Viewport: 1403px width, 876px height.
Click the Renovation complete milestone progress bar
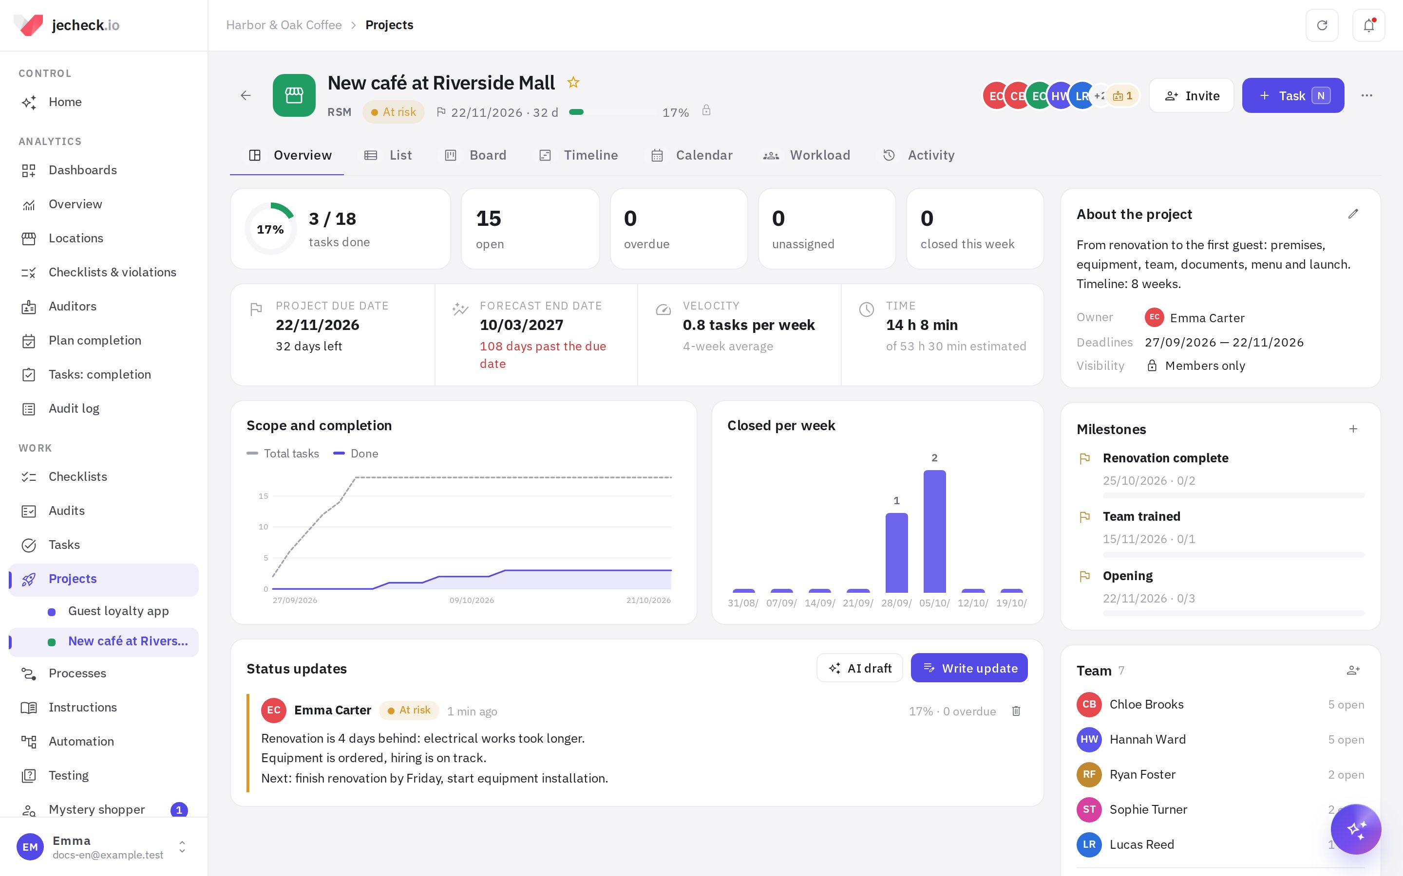(x=1233, y=496)
